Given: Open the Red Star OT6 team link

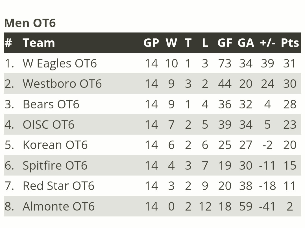Looking at the screenshot, I should point(58,186).
